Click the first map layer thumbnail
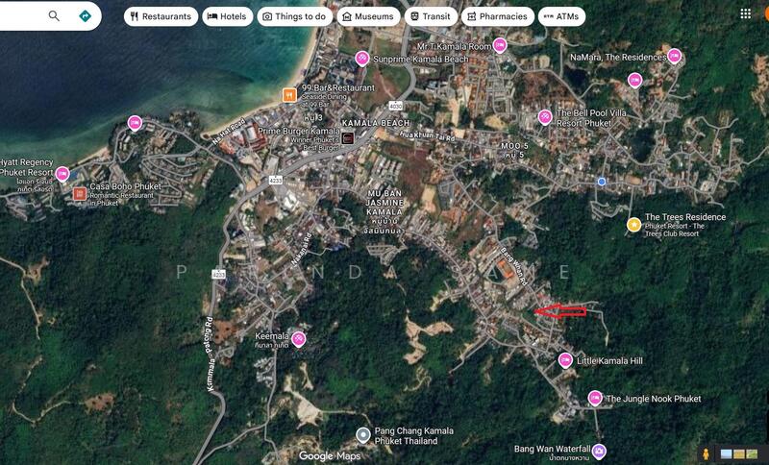The height and width of the screenshot is (465, 769). pos(727,453)
